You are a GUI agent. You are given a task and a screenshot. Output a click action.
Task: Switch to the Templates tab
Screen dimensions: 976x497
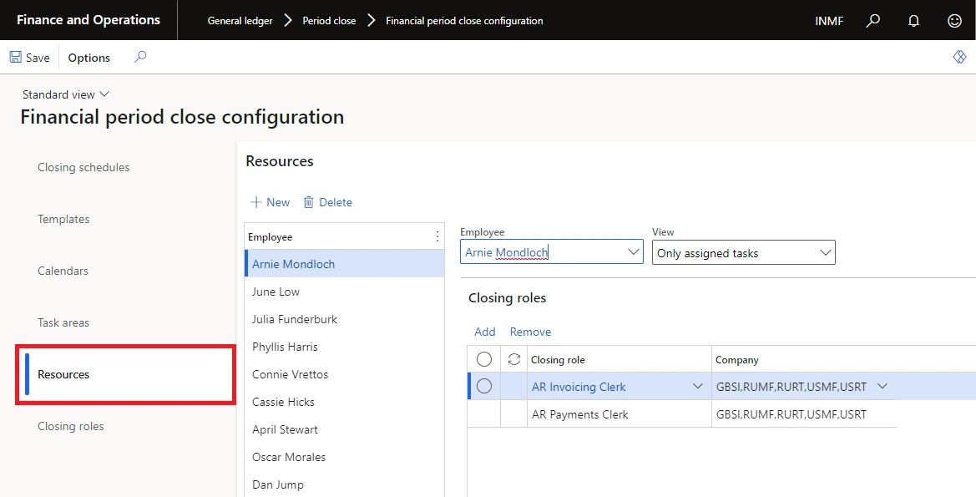coord(63,219)
